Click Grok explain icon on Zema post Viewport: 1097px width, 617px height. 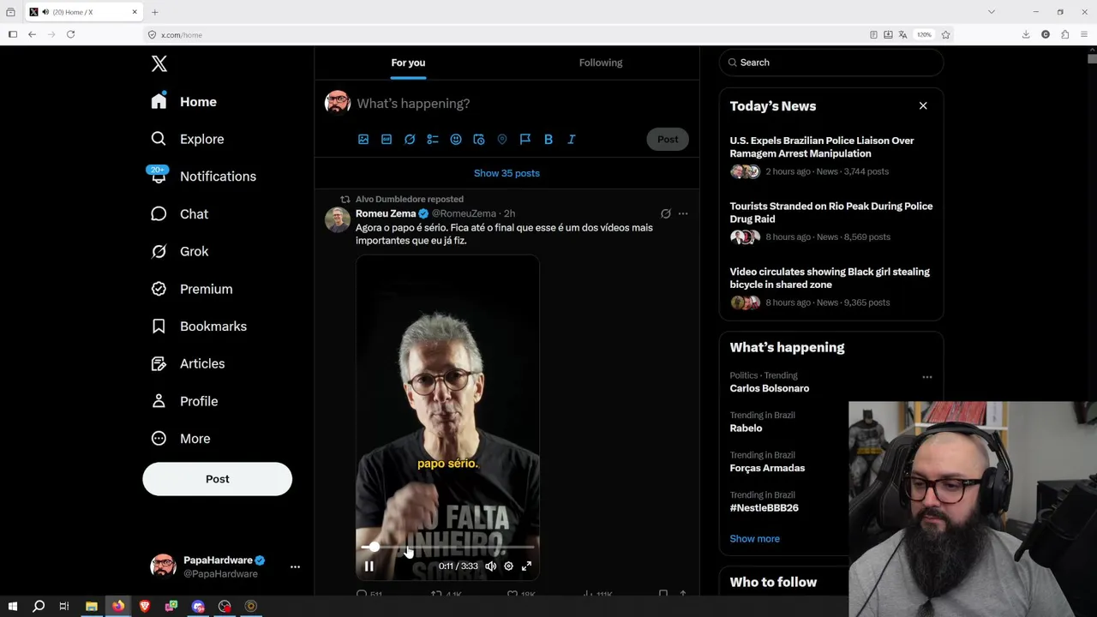(x=666, y=213)
